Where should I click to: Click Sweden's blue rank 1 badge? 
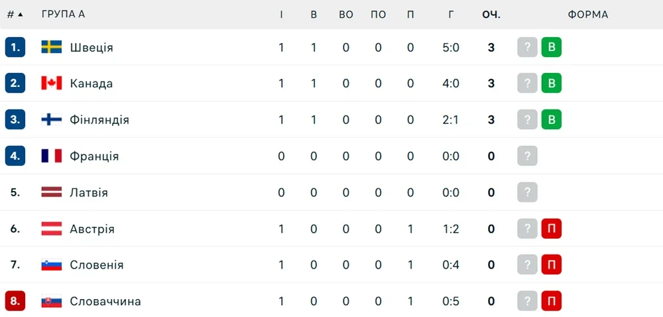[x=15, y=47]
